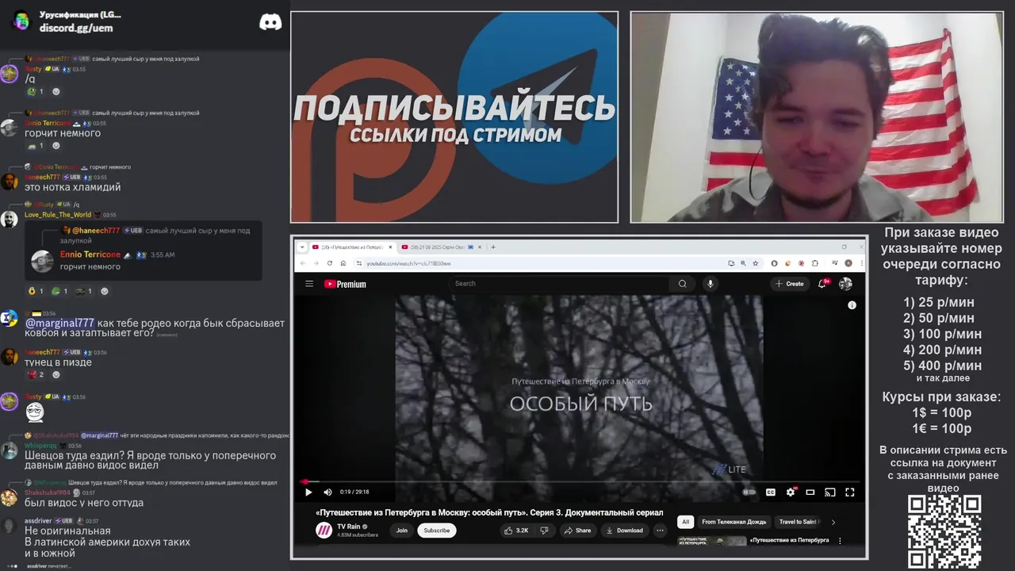Open the TV Rain channel avatar

coord(324,531)
